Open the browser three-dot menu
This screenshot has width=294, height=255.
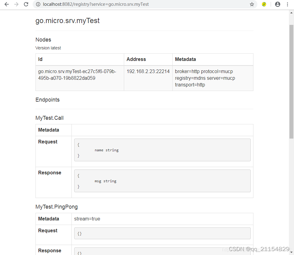coord(287,4)
